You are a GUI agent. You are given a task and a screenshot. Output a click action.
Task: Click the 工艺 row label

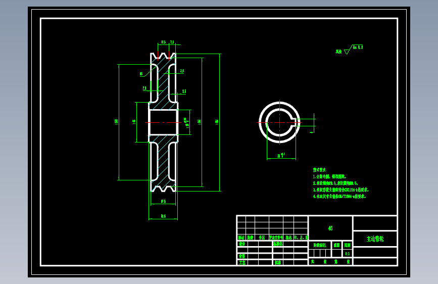pos(242,262)
